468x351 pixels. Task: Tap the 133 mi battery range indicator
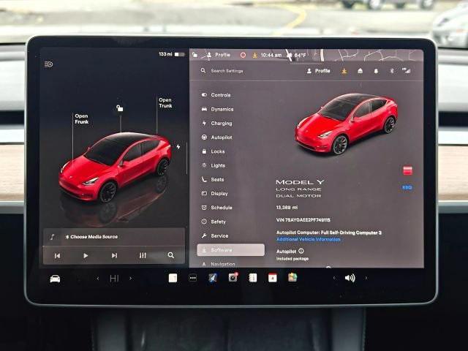pyautogui.click(x=172, y=54)
